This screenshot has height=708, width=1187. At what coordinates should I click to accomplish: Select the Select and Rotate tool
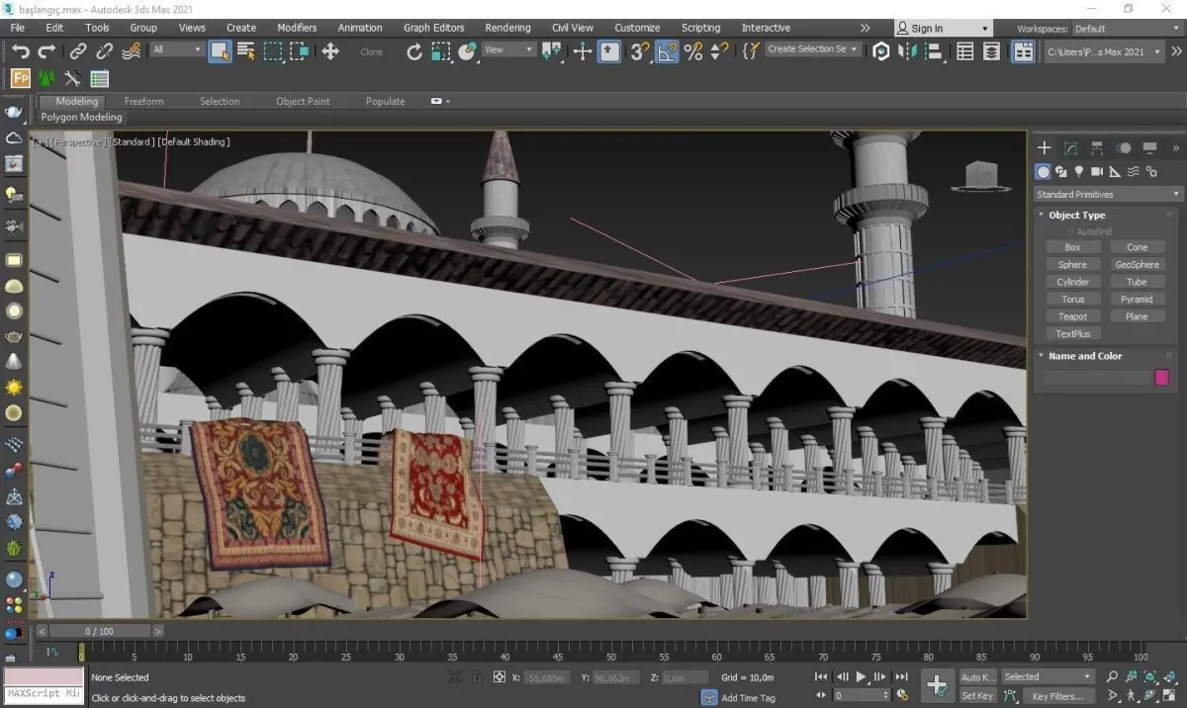pos(414,51)
